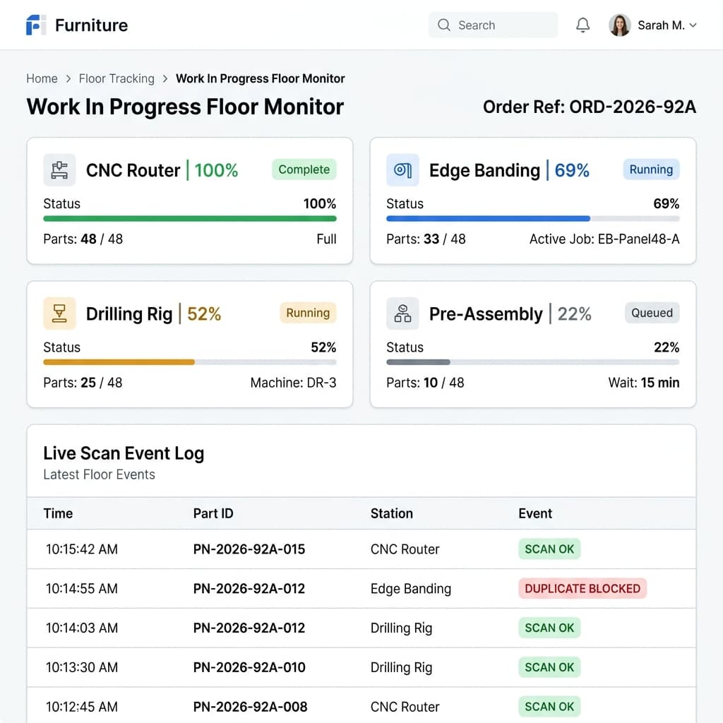Click the Queued status badge
Viewport: 723px width, 723px height.
point(652,313)
